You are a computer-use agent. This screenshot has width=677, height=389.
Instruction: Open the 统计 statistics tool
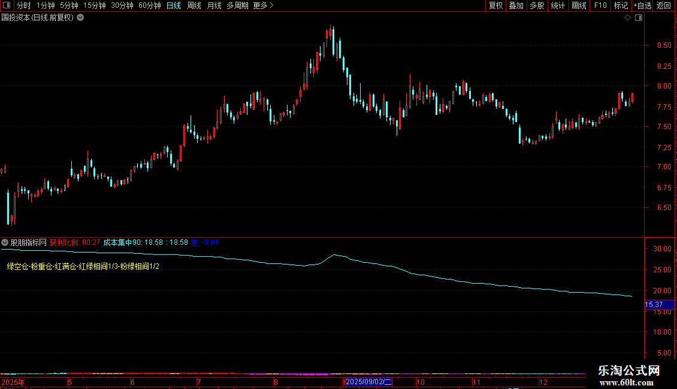coord(558,5)
